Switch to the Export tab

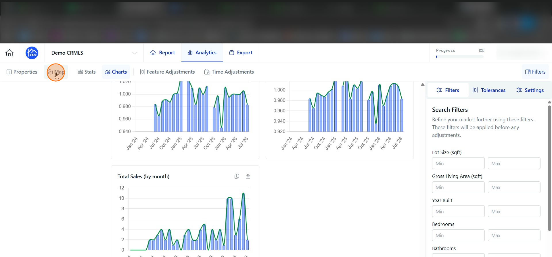tap(241, 53)
